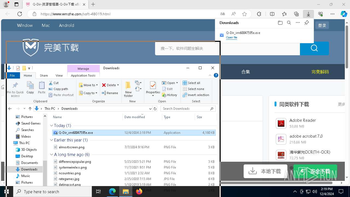This screenshot has width=350, height=197.
Task: Open file History in ribbon
Action: click(x=170, y=95)
